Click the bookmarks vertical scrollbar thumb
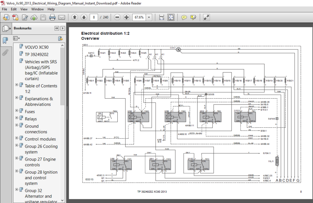 point(62,77)
